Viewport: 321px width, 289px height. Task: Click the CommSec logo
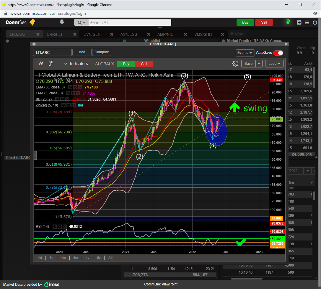tap(20, 22)
